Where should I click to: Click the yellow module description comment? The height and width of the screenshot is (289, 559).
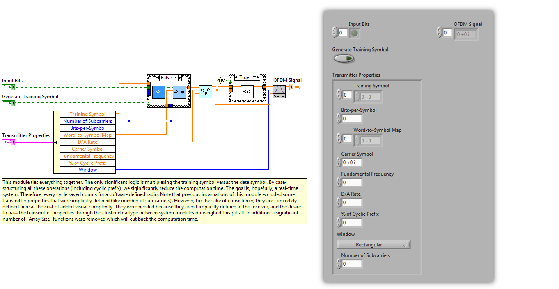(154, 201)
